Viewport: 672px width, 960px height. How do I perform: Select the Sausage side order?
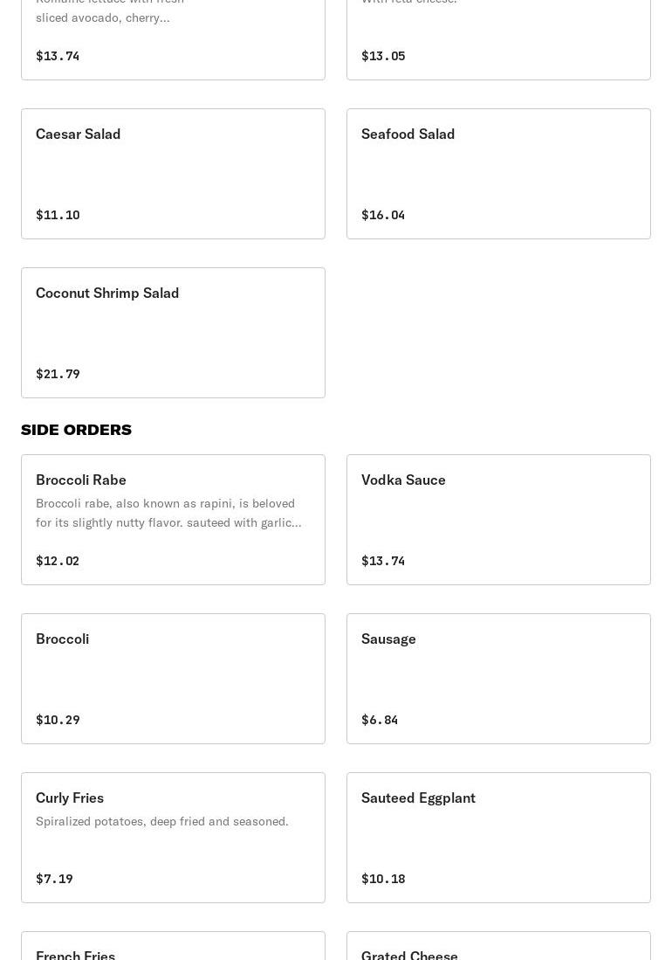click(x=498, y=679)
